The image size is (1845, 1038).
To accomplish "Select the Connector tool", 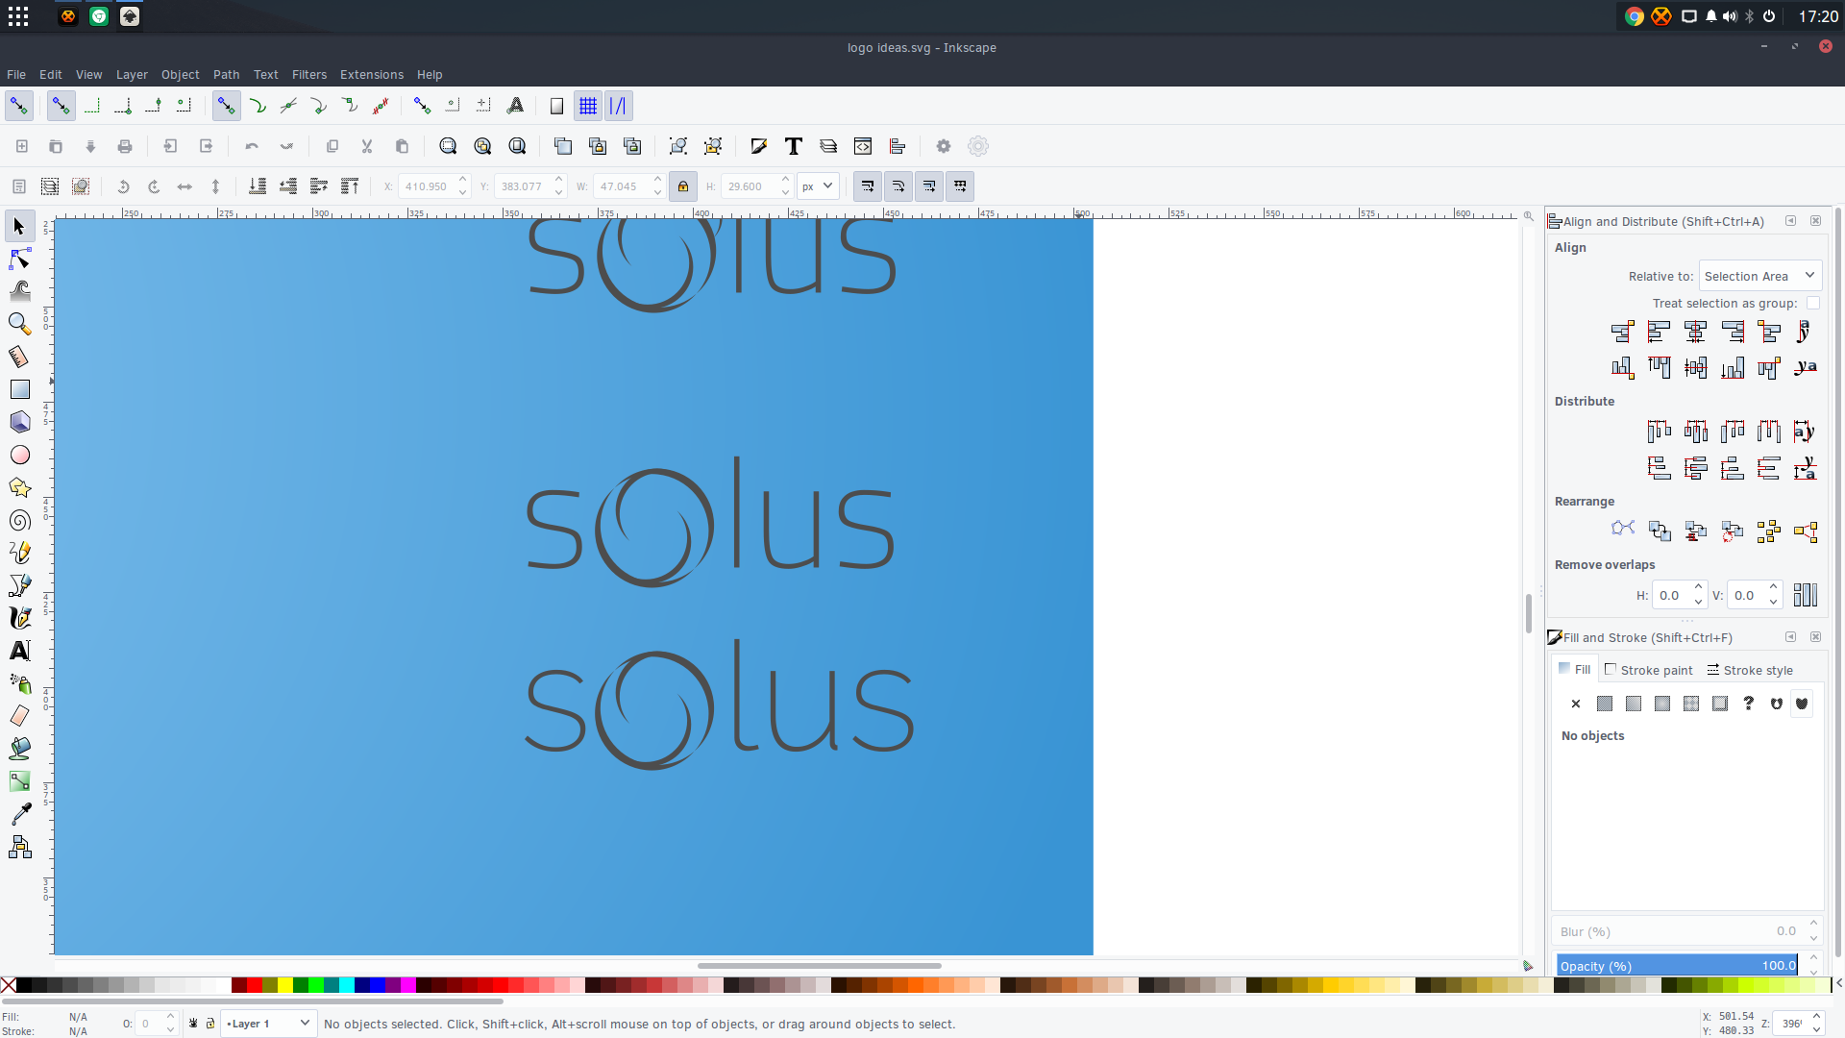I will click(19, 847).
